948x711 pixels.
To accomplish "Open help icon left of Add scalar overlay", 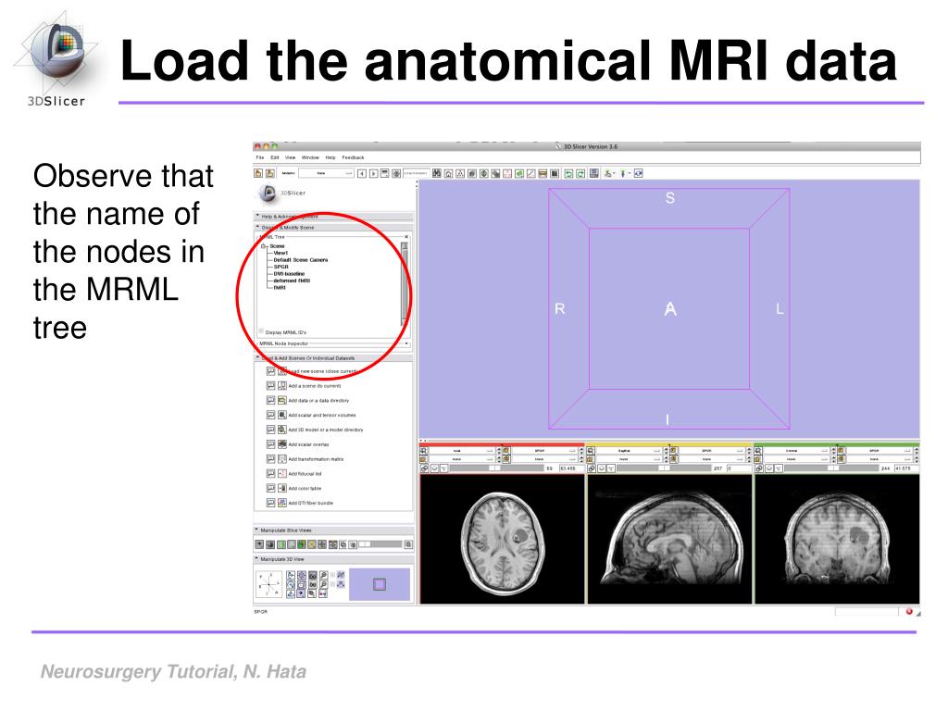I will tap(271, 444).
